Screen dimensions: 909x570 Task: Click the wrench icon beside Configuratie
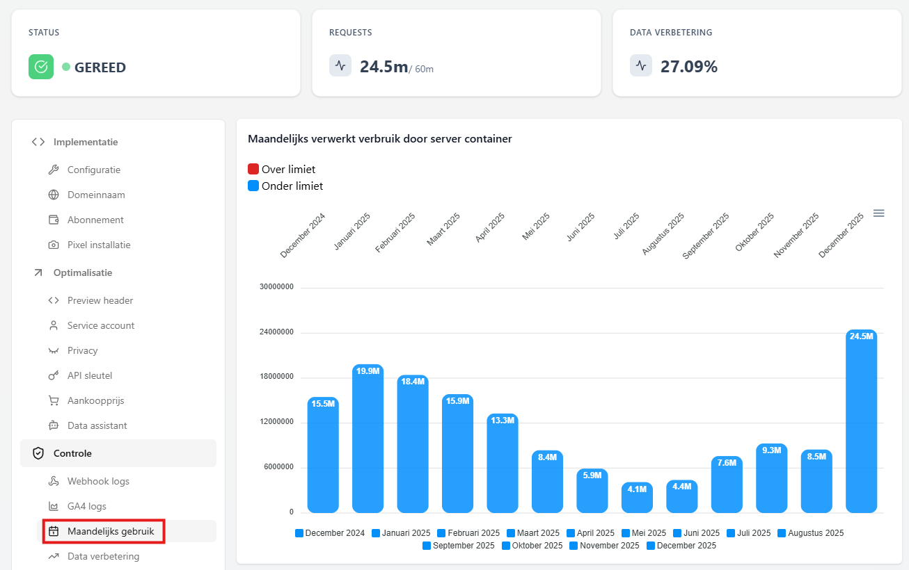[x=54, y=170]
